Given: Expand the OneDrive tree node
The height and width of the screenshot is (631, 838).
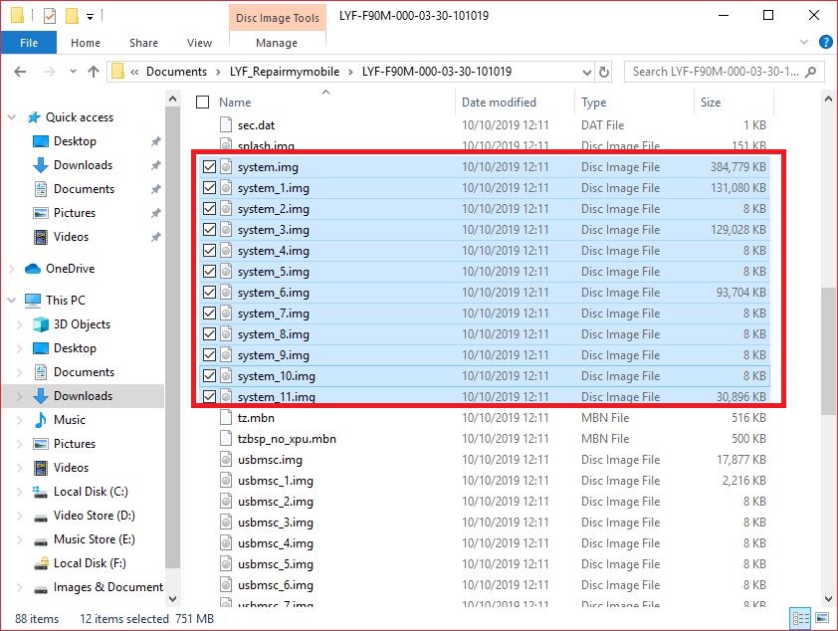Looking at the screenshot, I should [12, 269].
